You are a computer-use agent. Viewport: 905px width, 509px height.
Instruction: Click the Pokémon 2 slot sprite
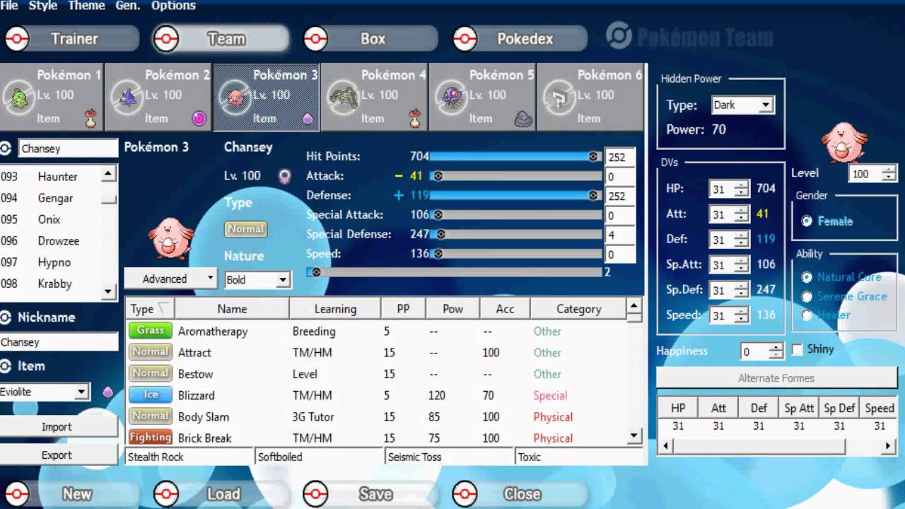tap(128, 98)
